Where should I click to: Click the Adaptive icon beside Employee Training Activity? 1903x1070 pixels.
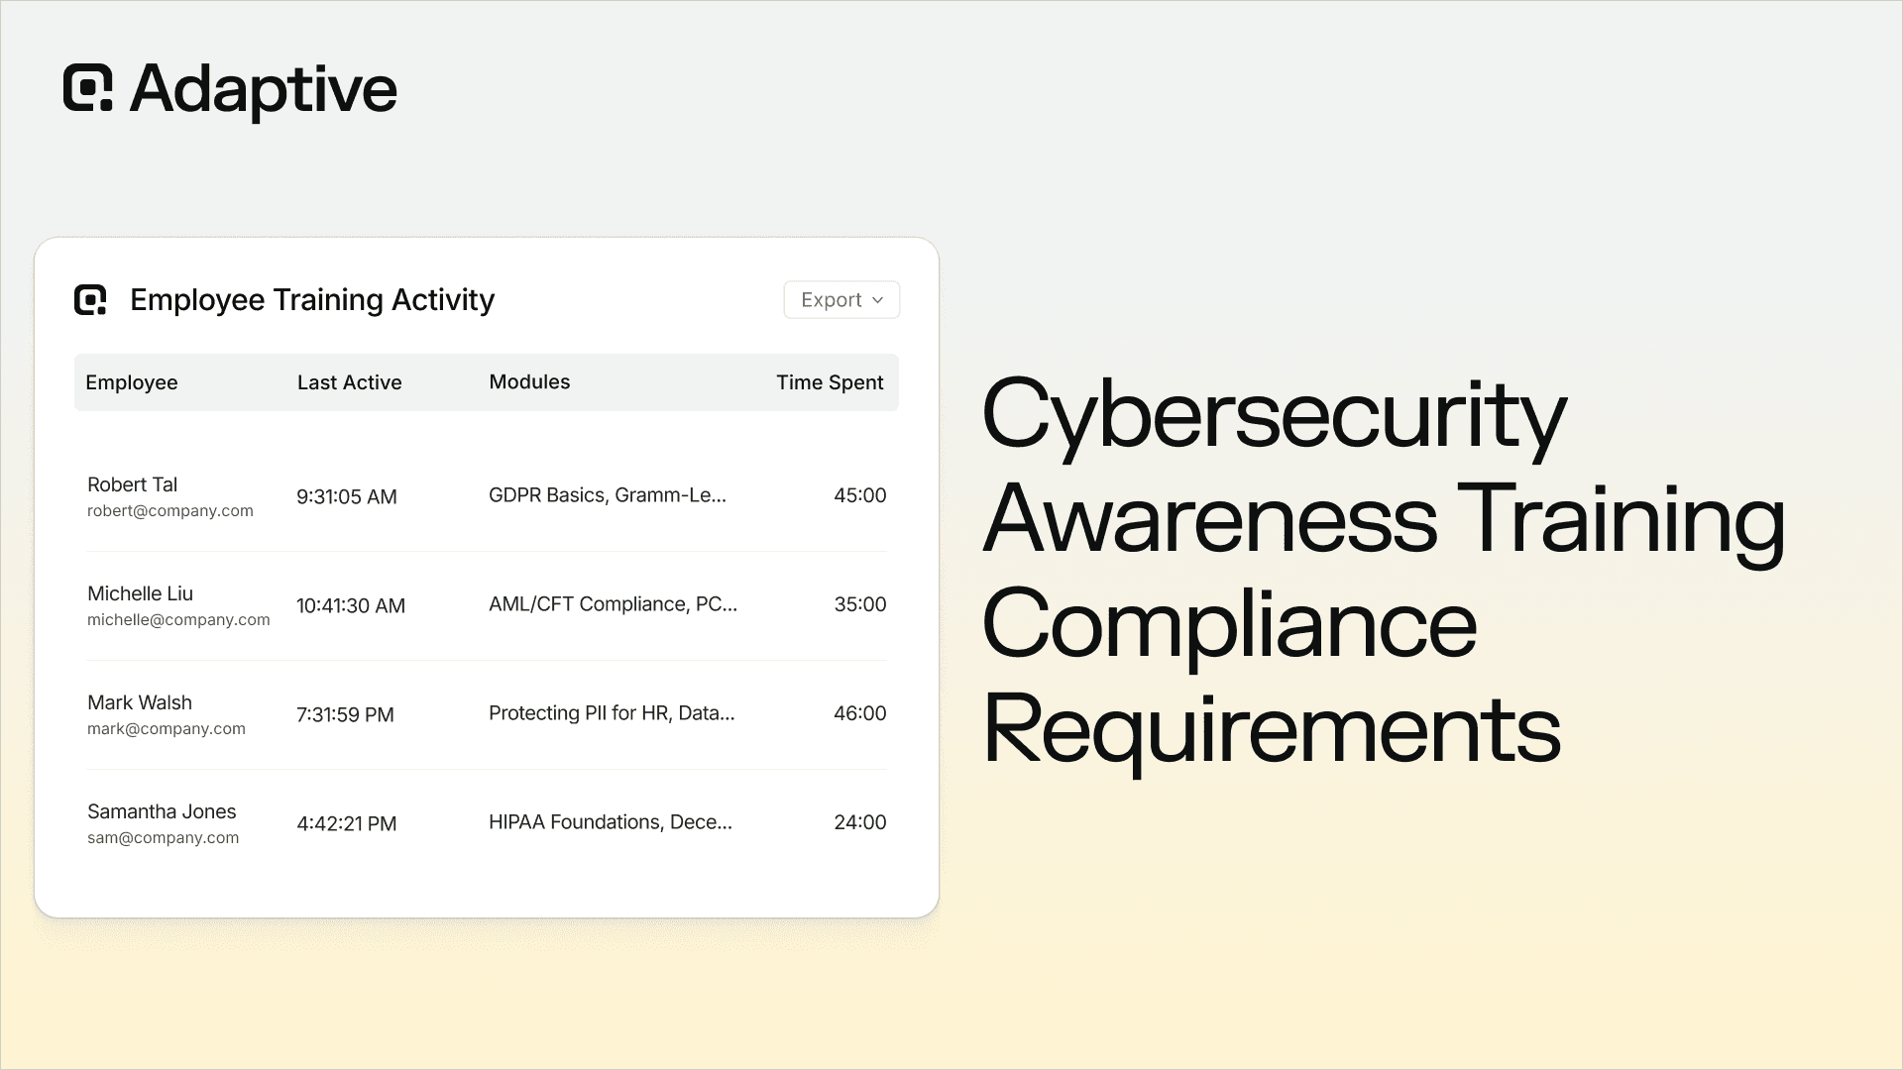90,300
